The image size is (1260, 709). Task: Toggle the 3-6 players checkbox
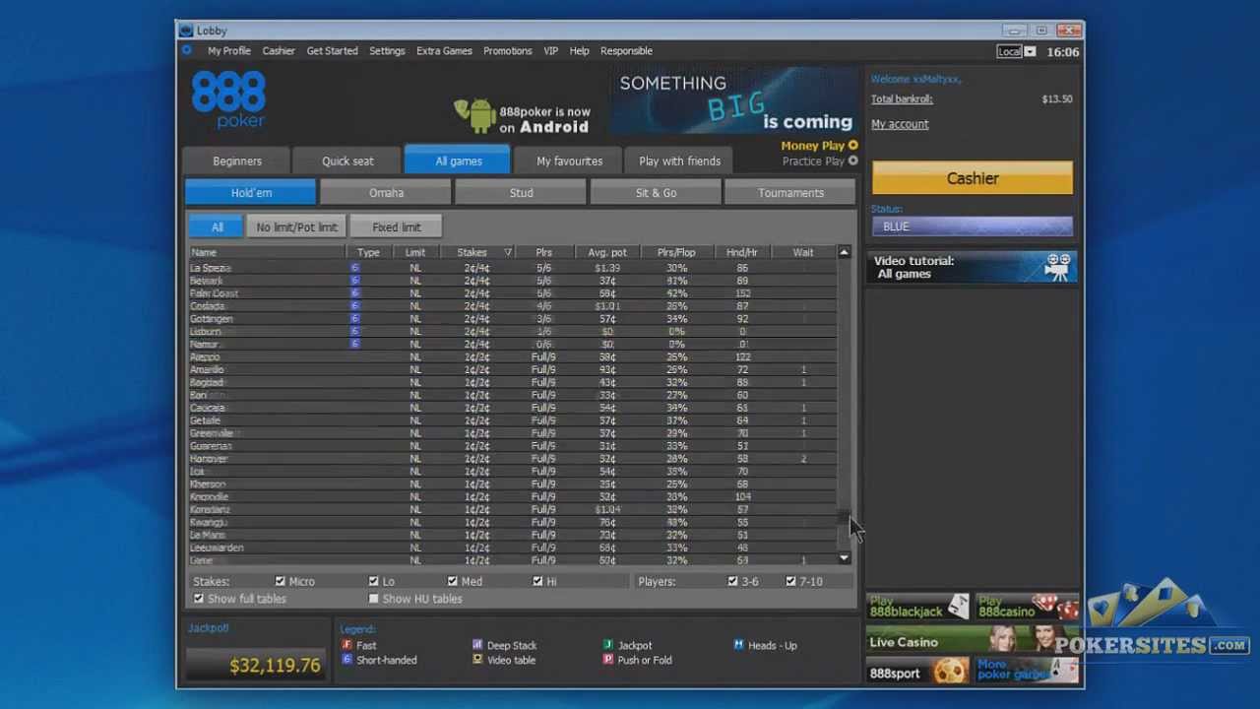click(732, 581)
